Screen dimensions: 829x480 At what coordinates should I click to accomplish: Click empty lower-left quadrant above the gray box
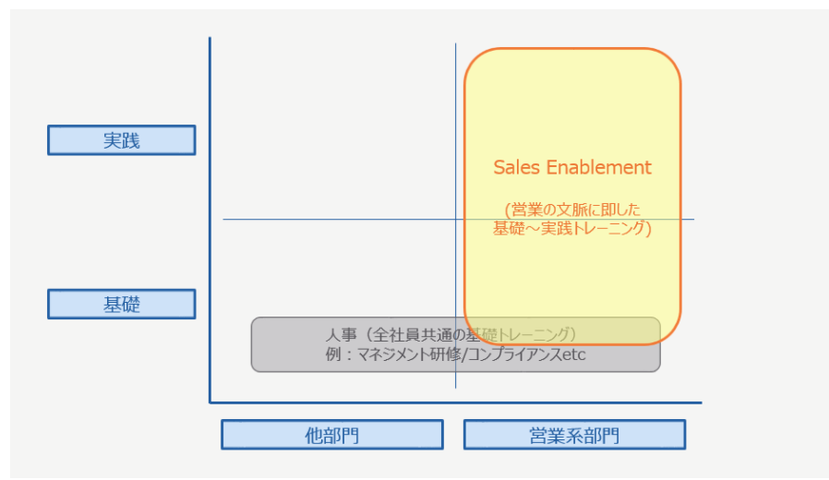[x=332, y=272]
